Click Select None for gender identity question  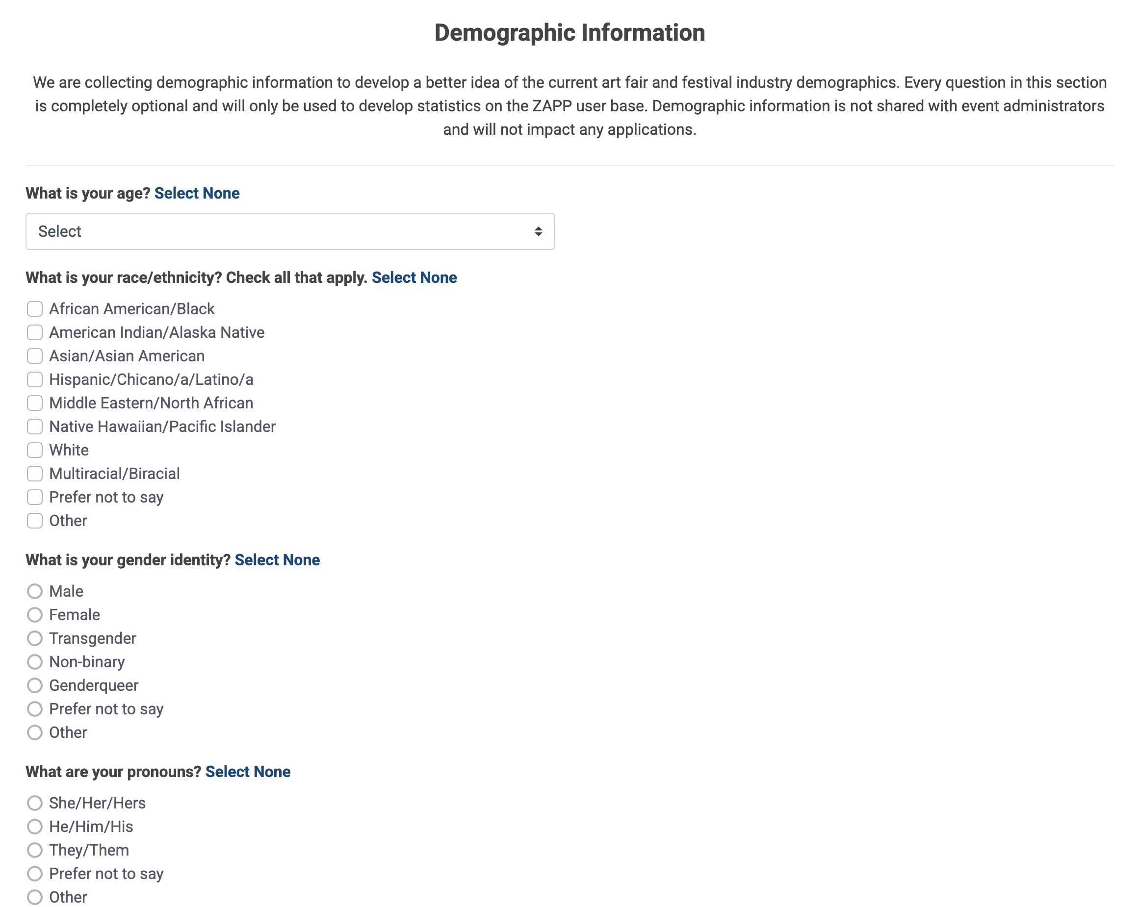point(277,560)
